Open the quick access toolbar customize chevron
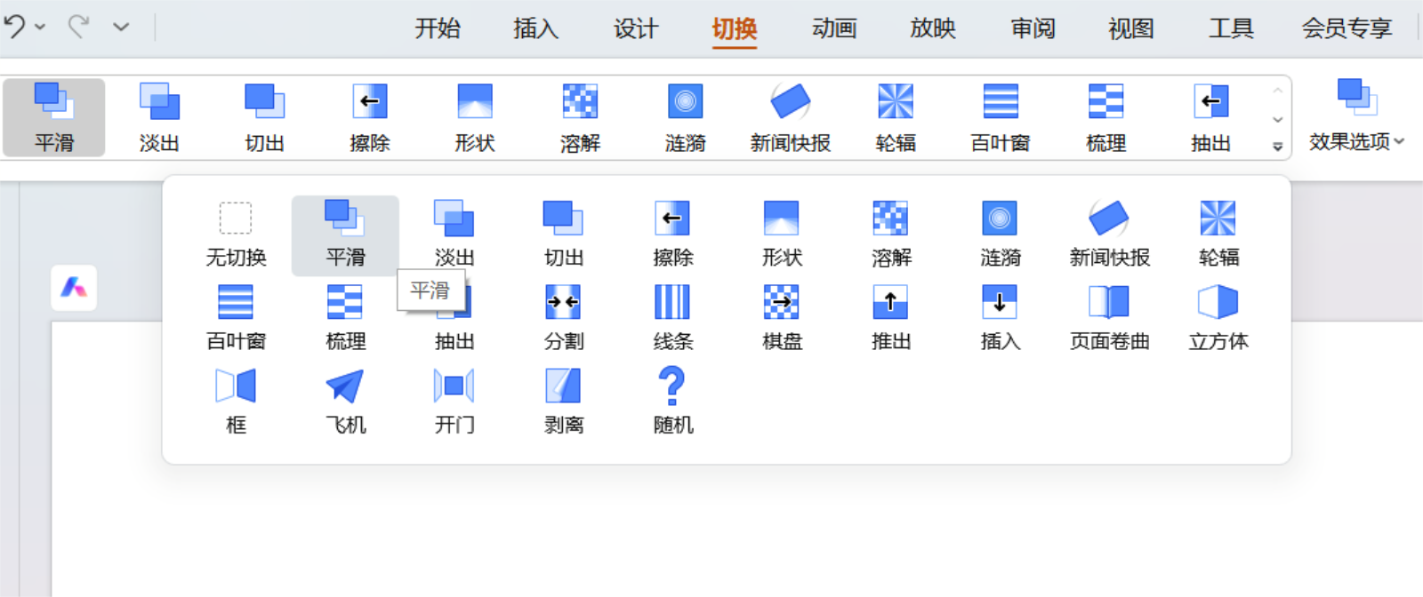1423x597 pixels. 121,28
